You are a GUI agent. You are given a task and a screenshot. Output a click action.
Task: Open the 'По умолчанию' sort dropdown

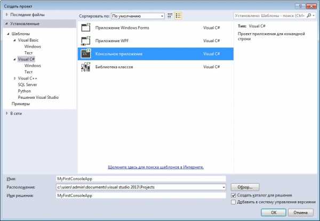click(138, 16)
